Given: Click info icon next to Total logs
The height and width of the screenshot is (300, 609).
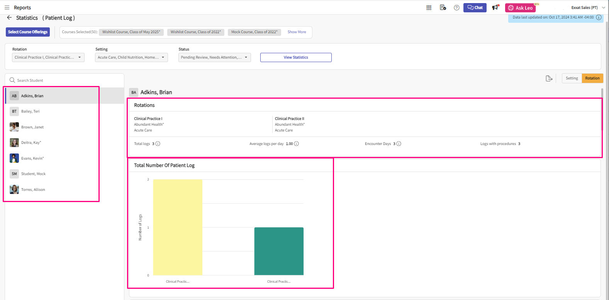Looking at the screenshot, I should point(158,144).
